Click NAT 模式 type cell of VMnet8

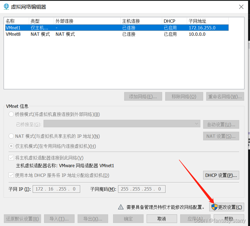click(40, 34)
